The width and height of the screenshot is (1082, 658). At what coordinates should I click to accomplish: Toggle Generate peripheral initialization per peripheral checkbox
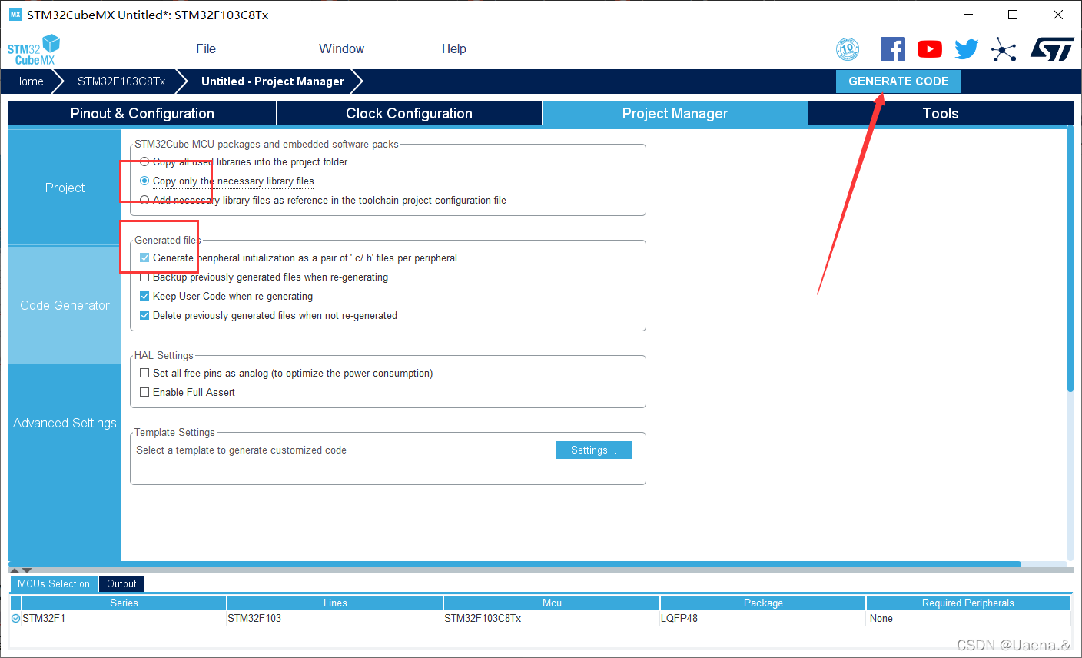coord(144,258)
